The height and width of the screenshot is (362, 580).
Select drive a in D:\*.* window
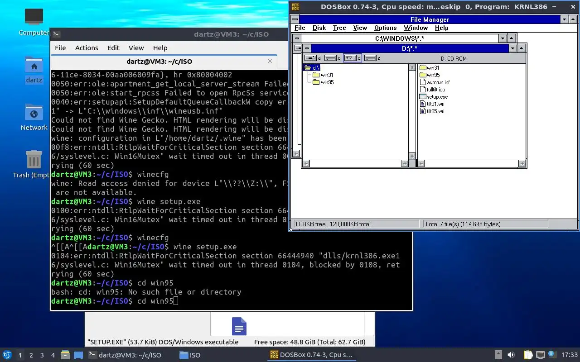tap(312, 58)
